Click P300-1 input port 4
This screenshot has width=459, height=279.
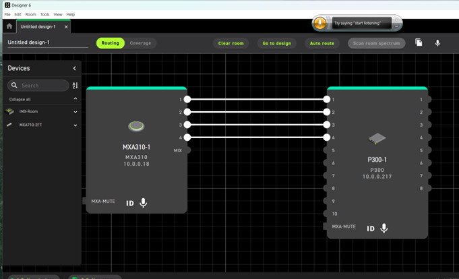coord(327,137)
